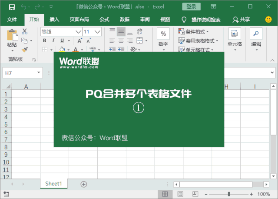Expand the 粘贴 paste options arrow
Viewport: 278px width, 199px height.
[x=13, y=51]
